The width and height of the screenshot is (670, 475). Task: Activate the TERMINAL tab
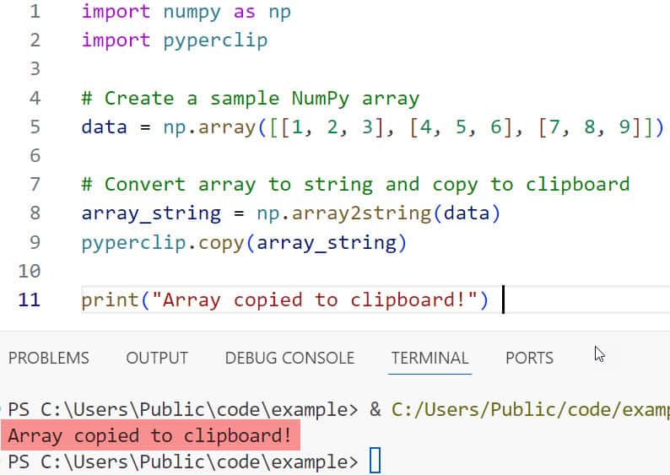click(430, 358)
